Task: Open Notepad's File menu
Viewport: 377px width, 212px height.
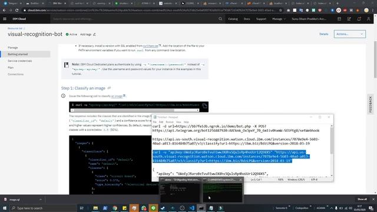Action: pyautogui.click(x=154, y=122)
